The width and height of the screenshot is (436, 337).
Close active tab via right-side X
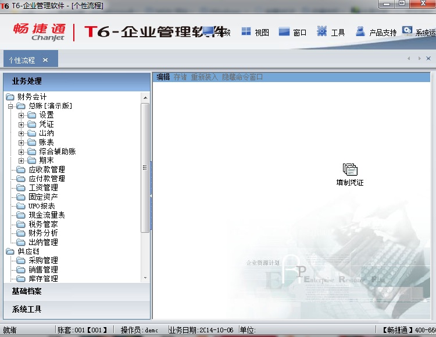coord(428,58)
